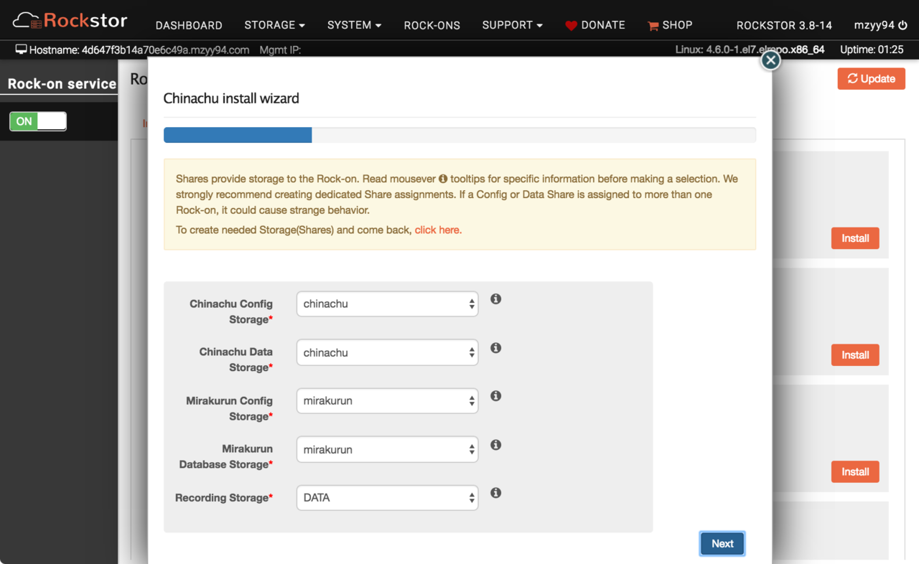The width and height of the screenshot is (919, 564).
Task: Click the hostname monitor icon
Action: 21,50
